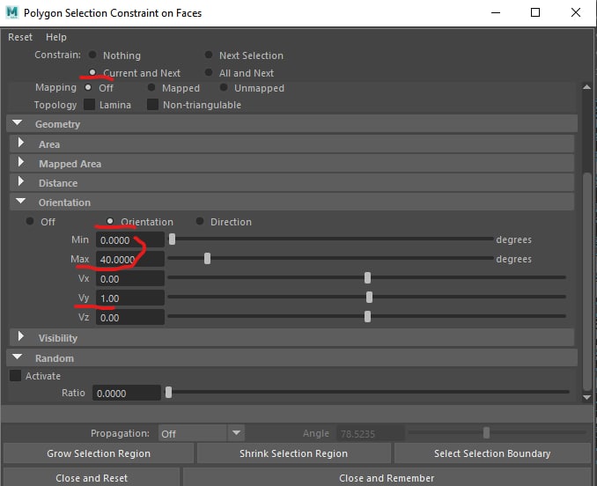Select the Direction radio option
This screenshot has width=597, height=486.
click(x=200, y=221)
